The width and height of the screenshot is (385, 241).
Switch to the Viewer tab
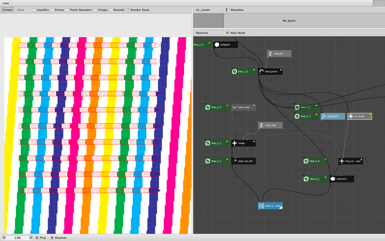pyautogui.click(x=8, y=10)
